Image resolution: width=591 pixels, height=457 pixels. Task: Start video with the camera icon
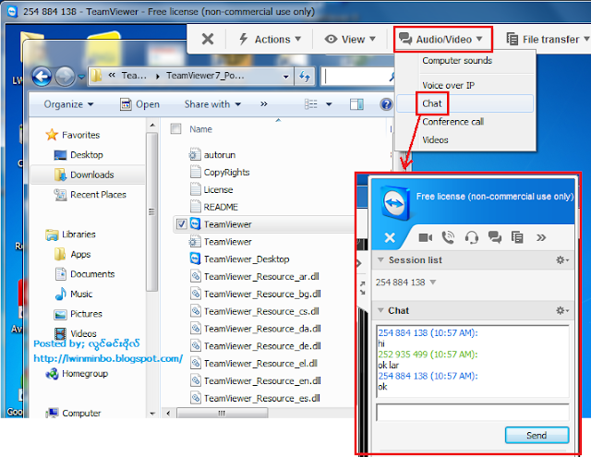point(426,237)
